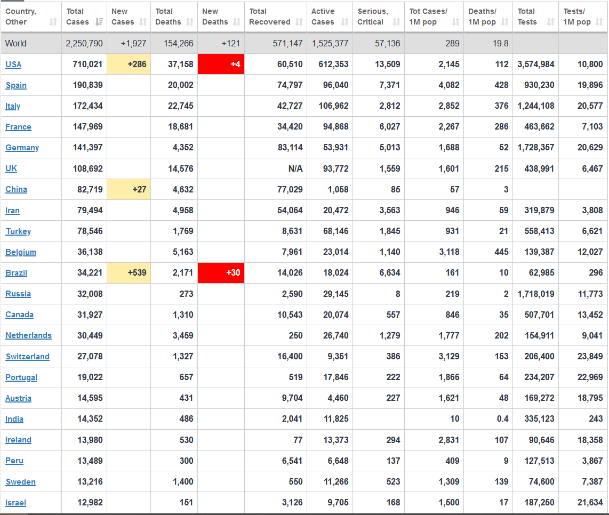Open the Austria country link
This screenshot has width=609, height=515.
point(18,398)
